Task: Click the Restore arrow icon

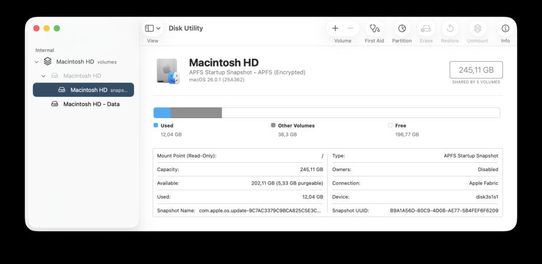Action: [450, 28]
